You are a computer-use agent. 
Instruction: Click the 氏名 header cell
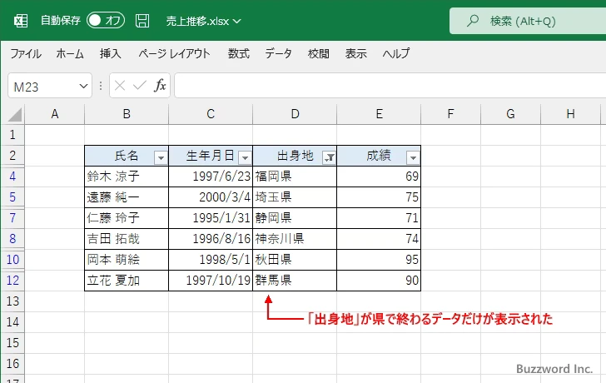click(x=127, y=156)
